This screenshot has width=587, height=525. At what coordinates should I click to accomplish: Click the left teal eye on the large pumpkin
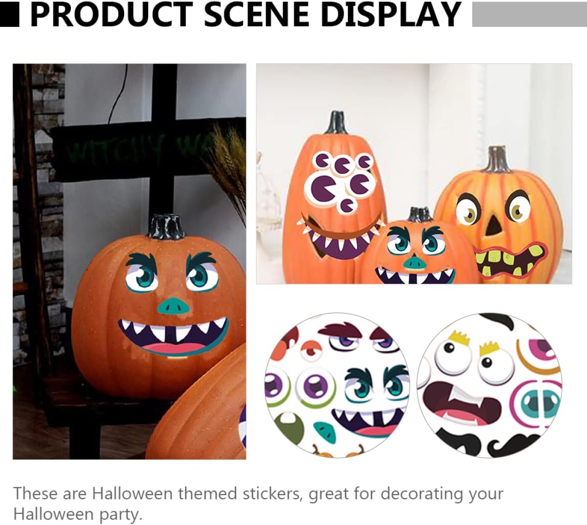[142, 276]
